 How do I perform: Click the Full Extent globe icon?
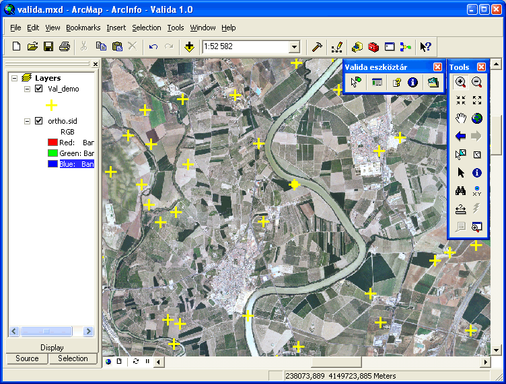click(477, 118)
